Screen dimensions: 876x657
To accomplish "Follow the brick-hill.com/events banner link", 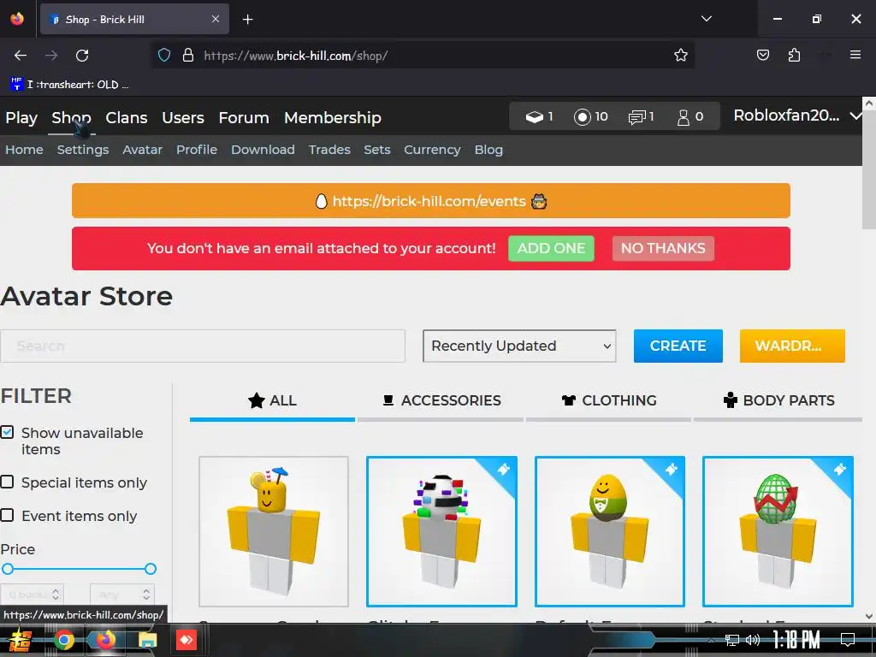I will coord(429,201).
